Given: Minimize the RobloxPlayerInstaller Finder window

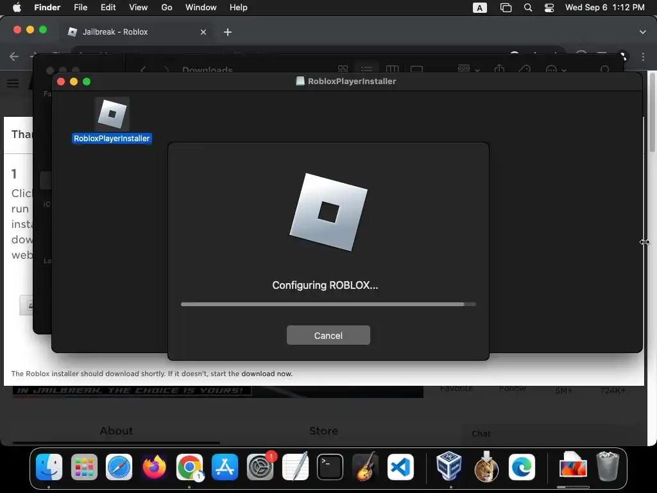Looking at the screenshot, I should (x=74, y=82).
